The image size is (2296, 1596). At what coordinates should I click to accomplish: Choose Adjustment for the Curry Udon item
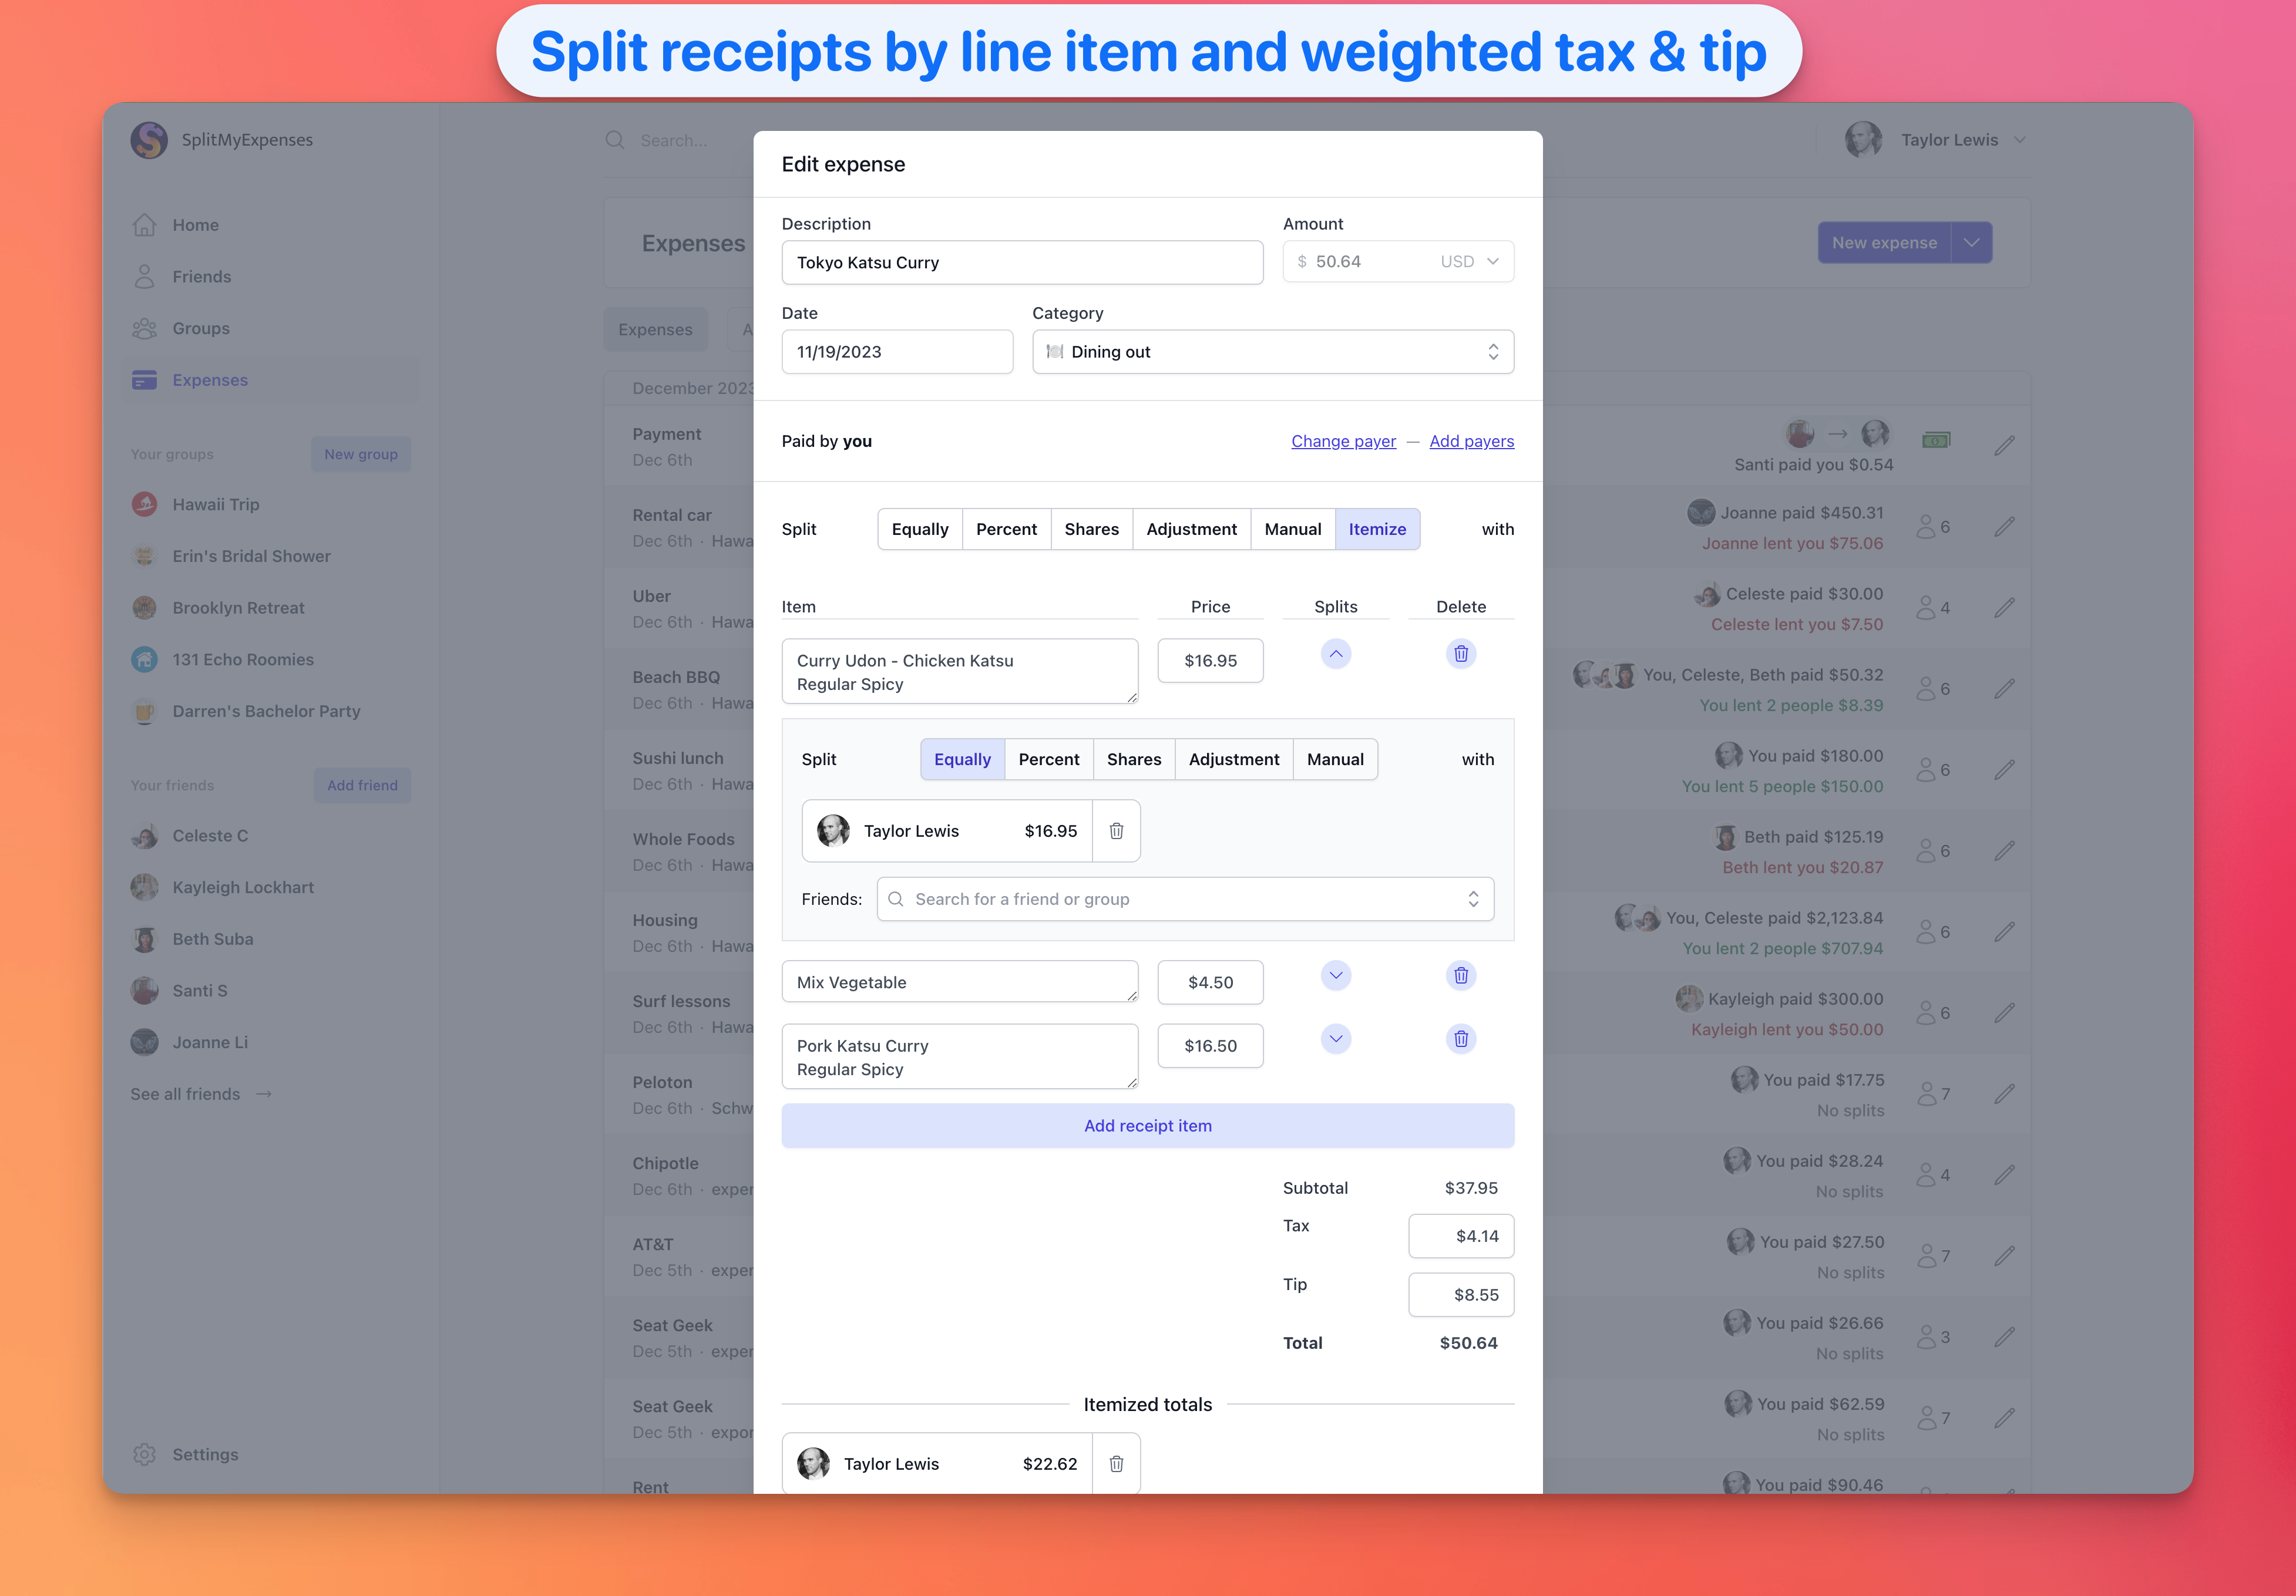point(1233,759)
